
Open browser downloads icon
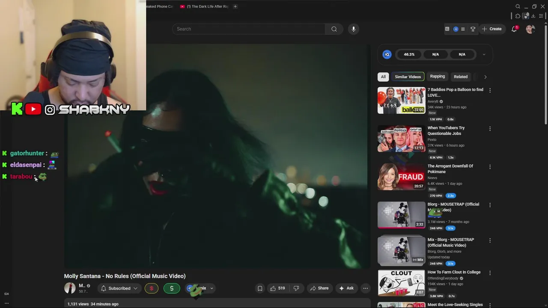point(533,16)
